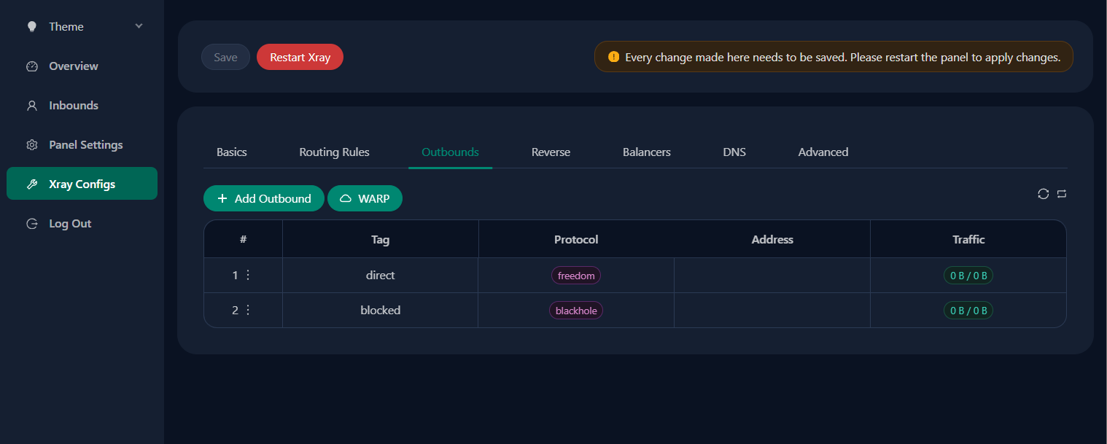The width and height of the screenshot is (1107, 444).
Task: Switch to the Basics tab
Action: tap(232, 152)
